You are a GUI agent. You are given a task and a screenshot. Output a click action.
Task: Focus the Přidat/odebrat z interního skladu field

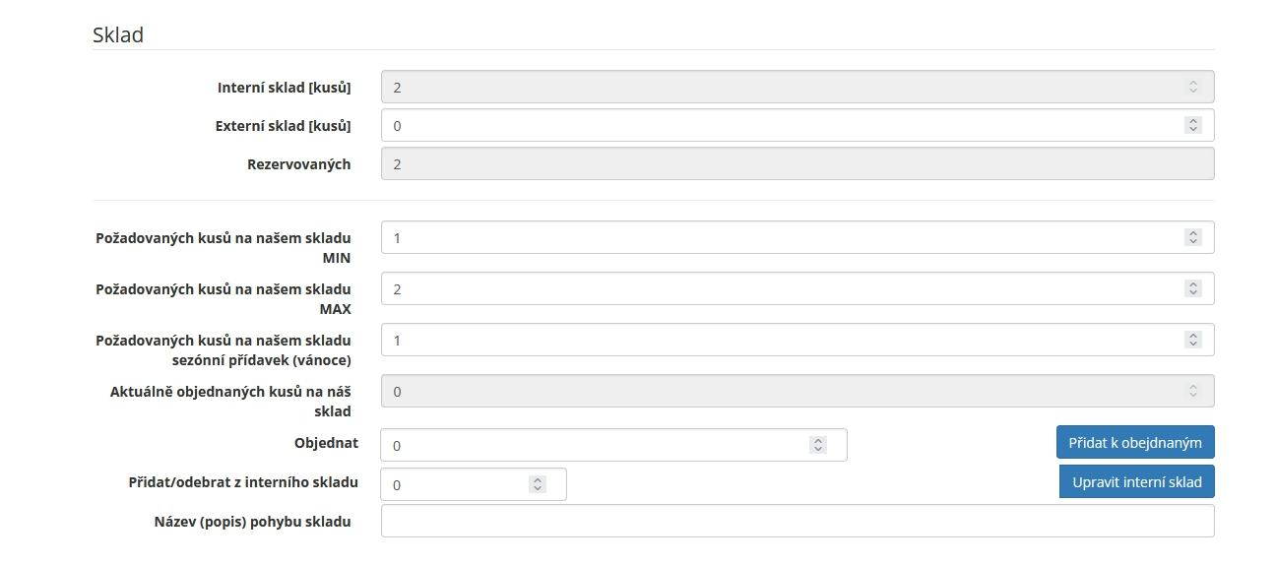tap(474, 484)
